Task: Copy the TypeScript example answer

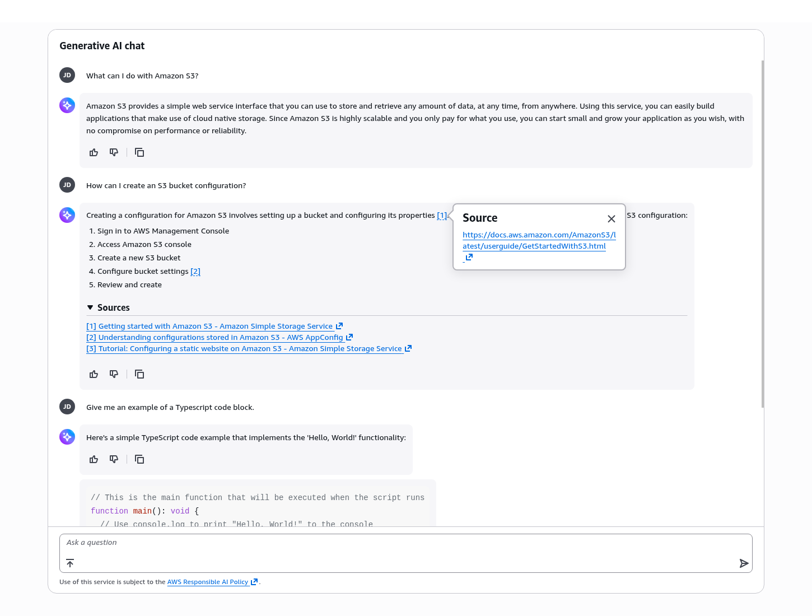Action: click(139, 459)
